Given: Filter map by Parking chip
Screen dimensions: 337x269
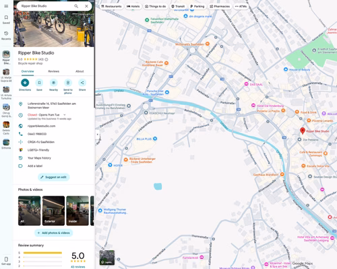Looking at the screenshot, I should click(x=197, y=6).
